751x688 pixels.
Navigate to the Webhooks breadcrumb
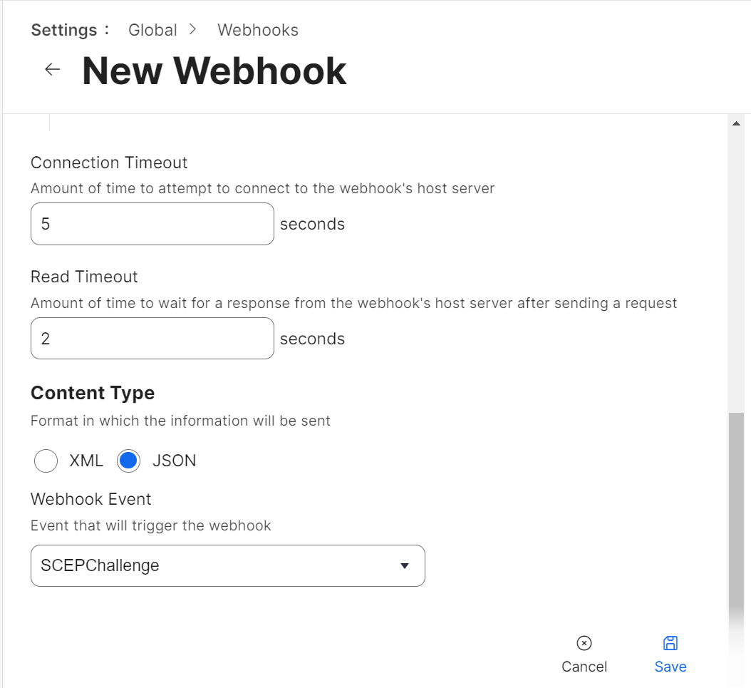pyautogui.click(x=258, y=30)
